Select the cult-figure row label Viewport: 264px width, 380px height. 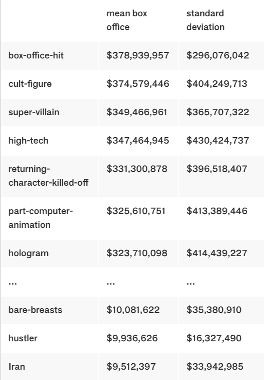[30, 84]
